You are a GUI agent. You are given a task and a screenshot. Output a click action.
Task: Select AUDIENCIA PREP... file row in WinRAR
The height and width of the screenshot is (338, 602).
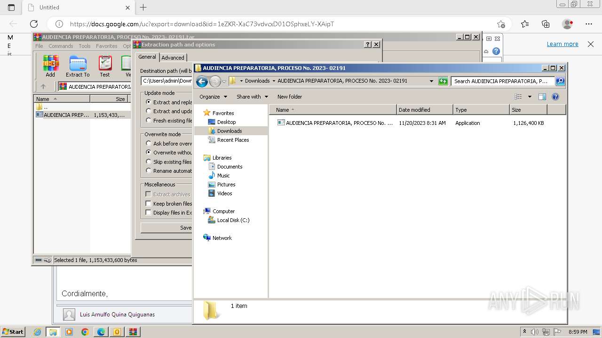pyautogui.click(x=82, y=115)
